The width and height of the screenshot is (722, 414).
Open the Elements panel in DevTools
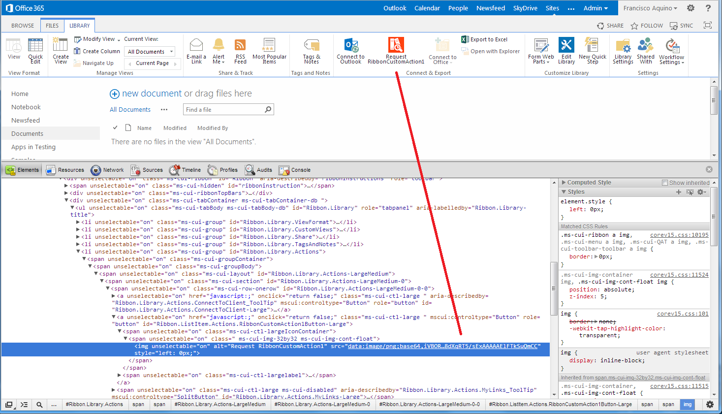pos(22,170)
